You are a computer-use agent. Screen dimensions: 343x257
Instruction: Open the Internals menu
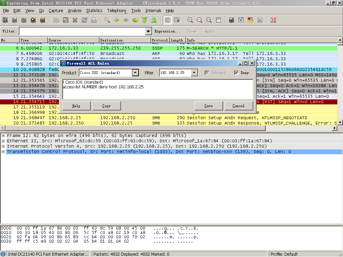[x=153, y=10]
